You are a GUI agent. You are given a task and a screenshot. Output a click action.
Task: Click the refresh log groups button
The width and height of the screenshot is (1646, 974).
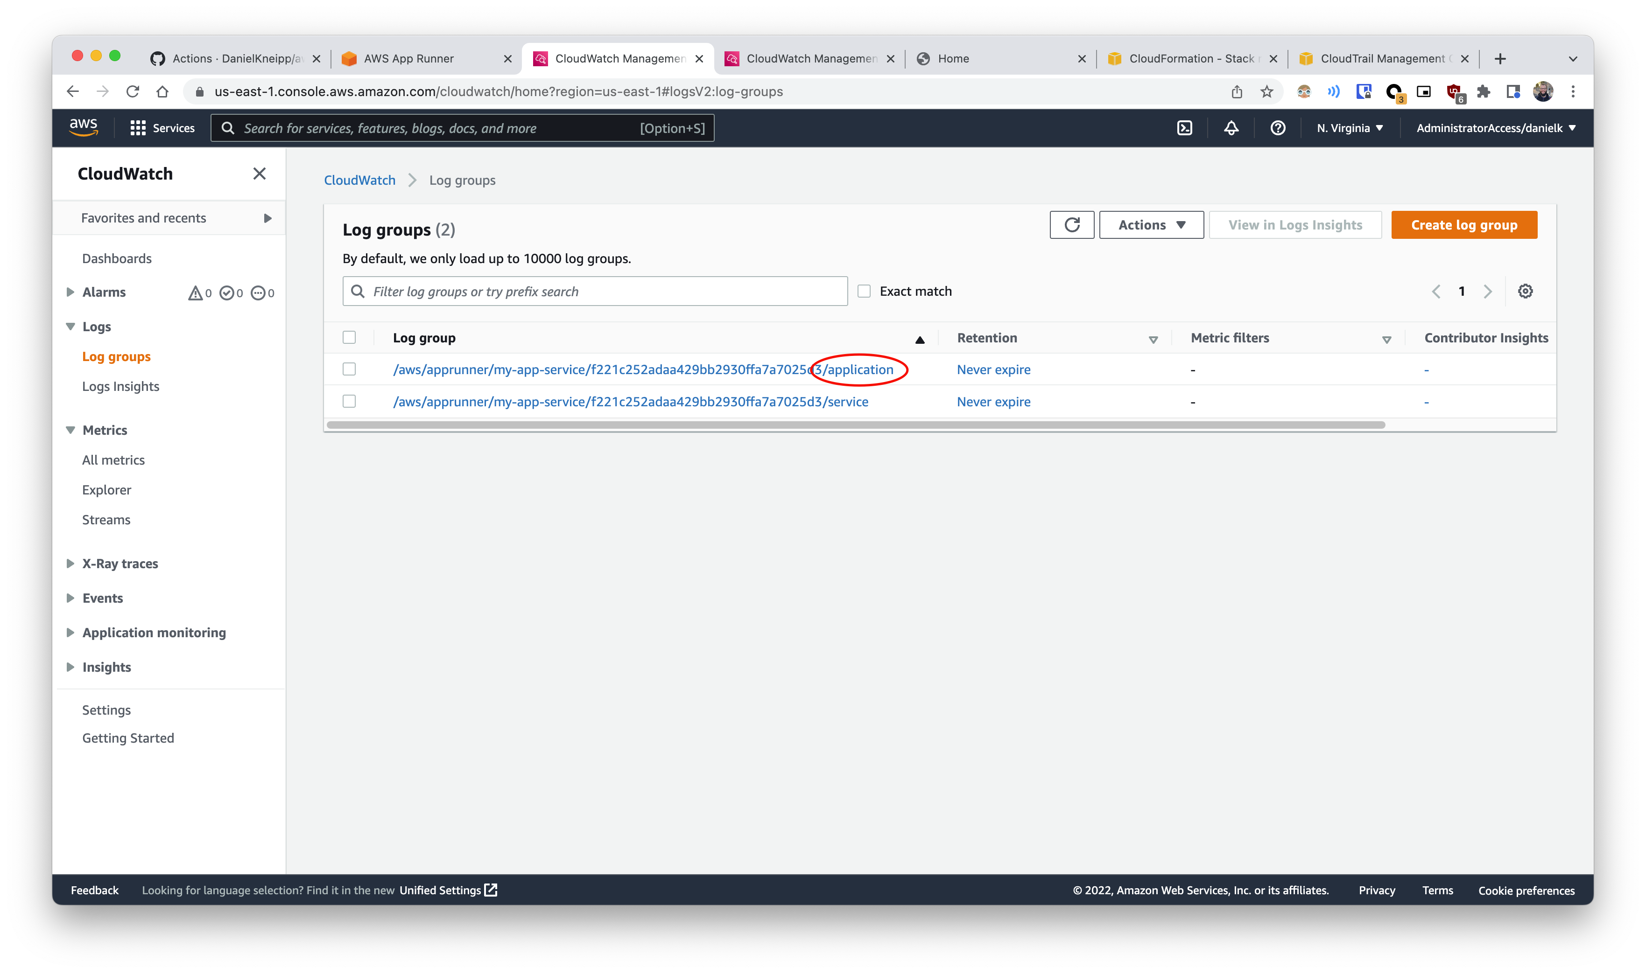(1071, 225)
